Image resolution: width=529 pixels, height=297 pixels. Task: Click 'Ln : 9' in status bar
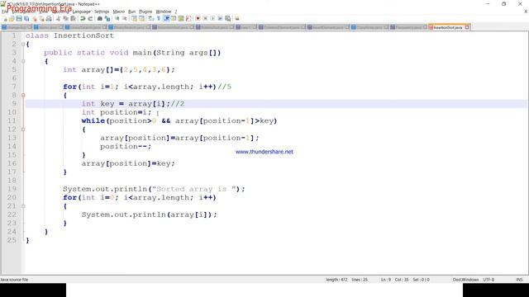[x=385, y=280]
